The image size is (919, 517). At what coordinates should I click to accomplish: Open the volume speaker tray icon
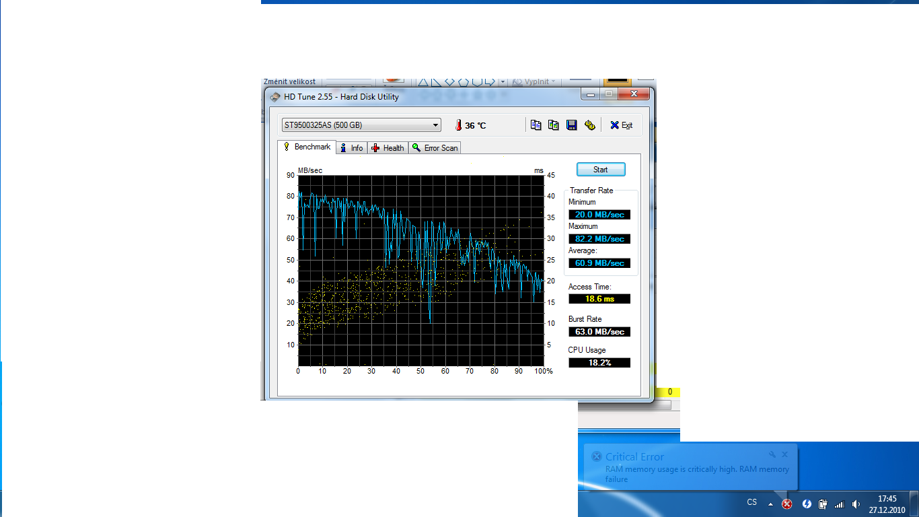[x=856, y=504]
